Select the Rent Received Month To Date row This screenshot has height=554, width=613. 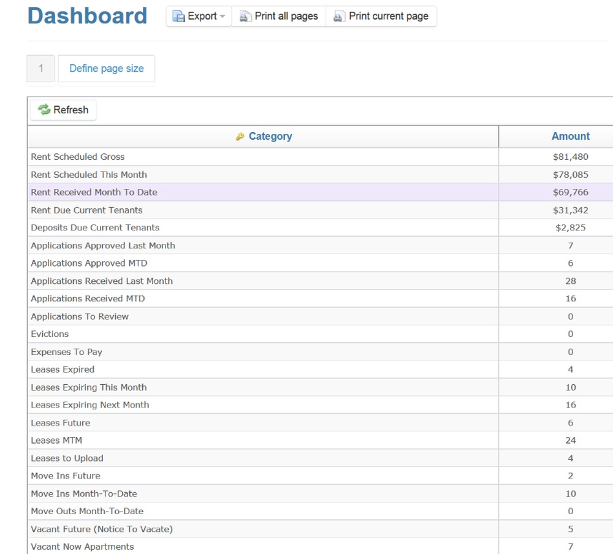(245, 192)
